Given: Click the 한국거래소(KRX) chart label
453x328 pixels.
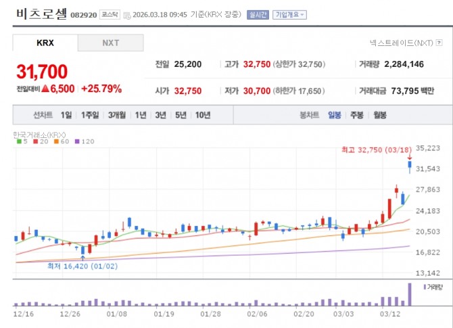Looking at the screenshot, I should pos(39,135).
